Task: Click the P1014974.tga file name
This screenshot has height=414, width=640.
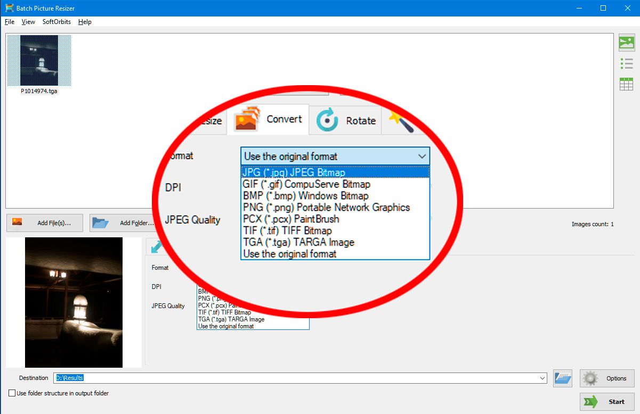Action: pyautogui.click(x=39, y=91)
